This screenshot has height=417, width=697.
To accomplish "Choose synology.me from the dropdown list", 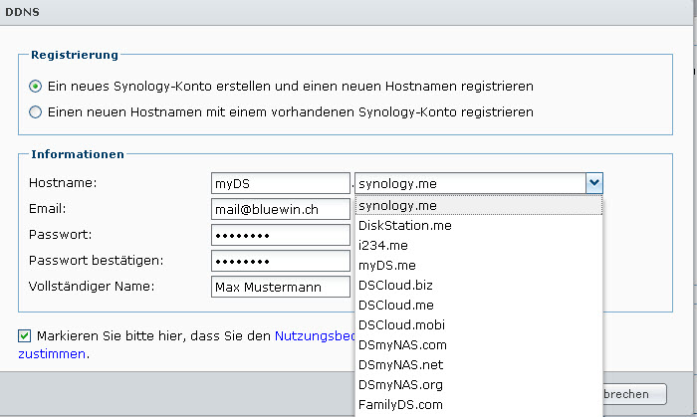I will (x=479, y=206).
